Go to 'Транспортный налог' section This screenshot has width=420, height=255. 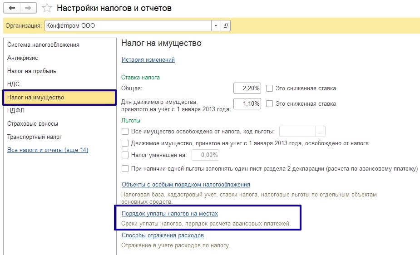coord(35,137)
